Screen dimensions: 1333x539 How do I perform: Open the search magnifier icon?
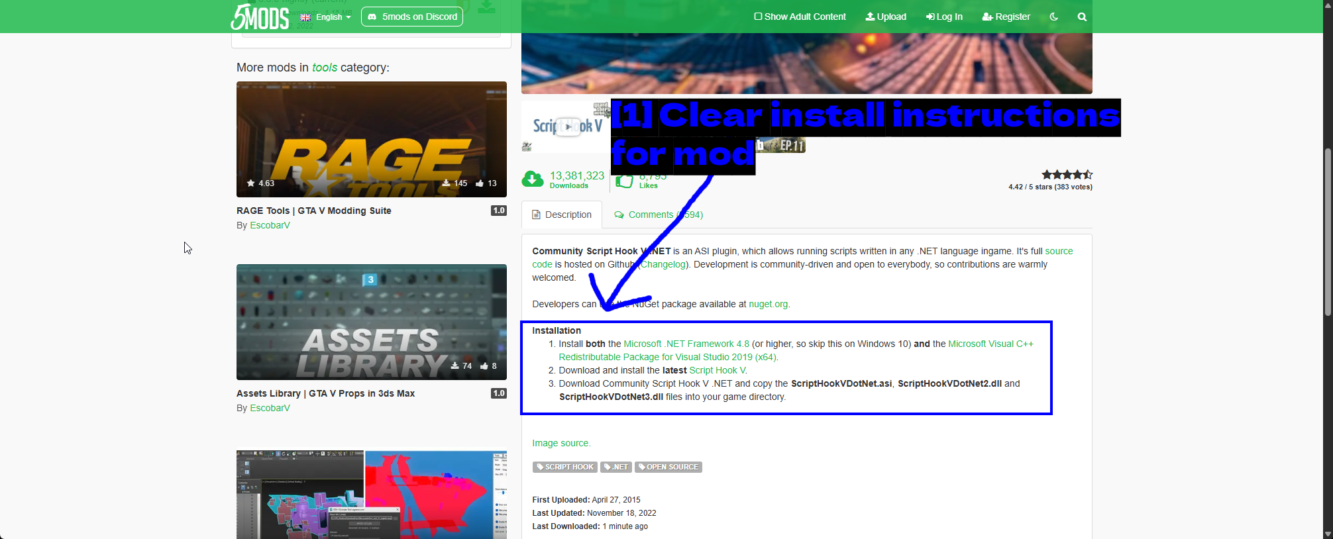click(x=1082, y=17)
